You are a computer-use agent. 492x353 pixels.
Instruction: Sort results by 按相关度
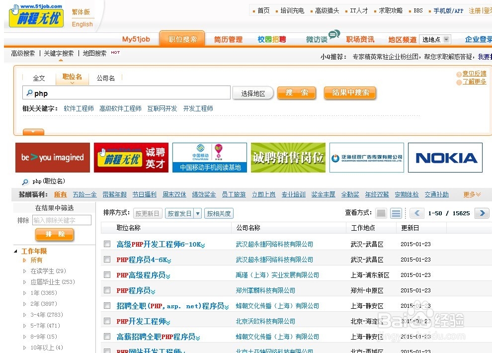pyautogui.click(x=219, y=214)
